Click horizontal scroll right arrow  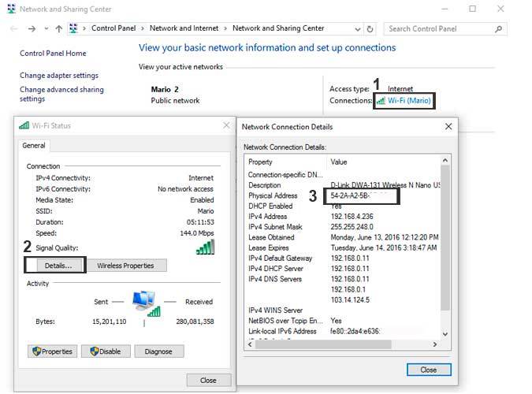click(x=435, y=344)
